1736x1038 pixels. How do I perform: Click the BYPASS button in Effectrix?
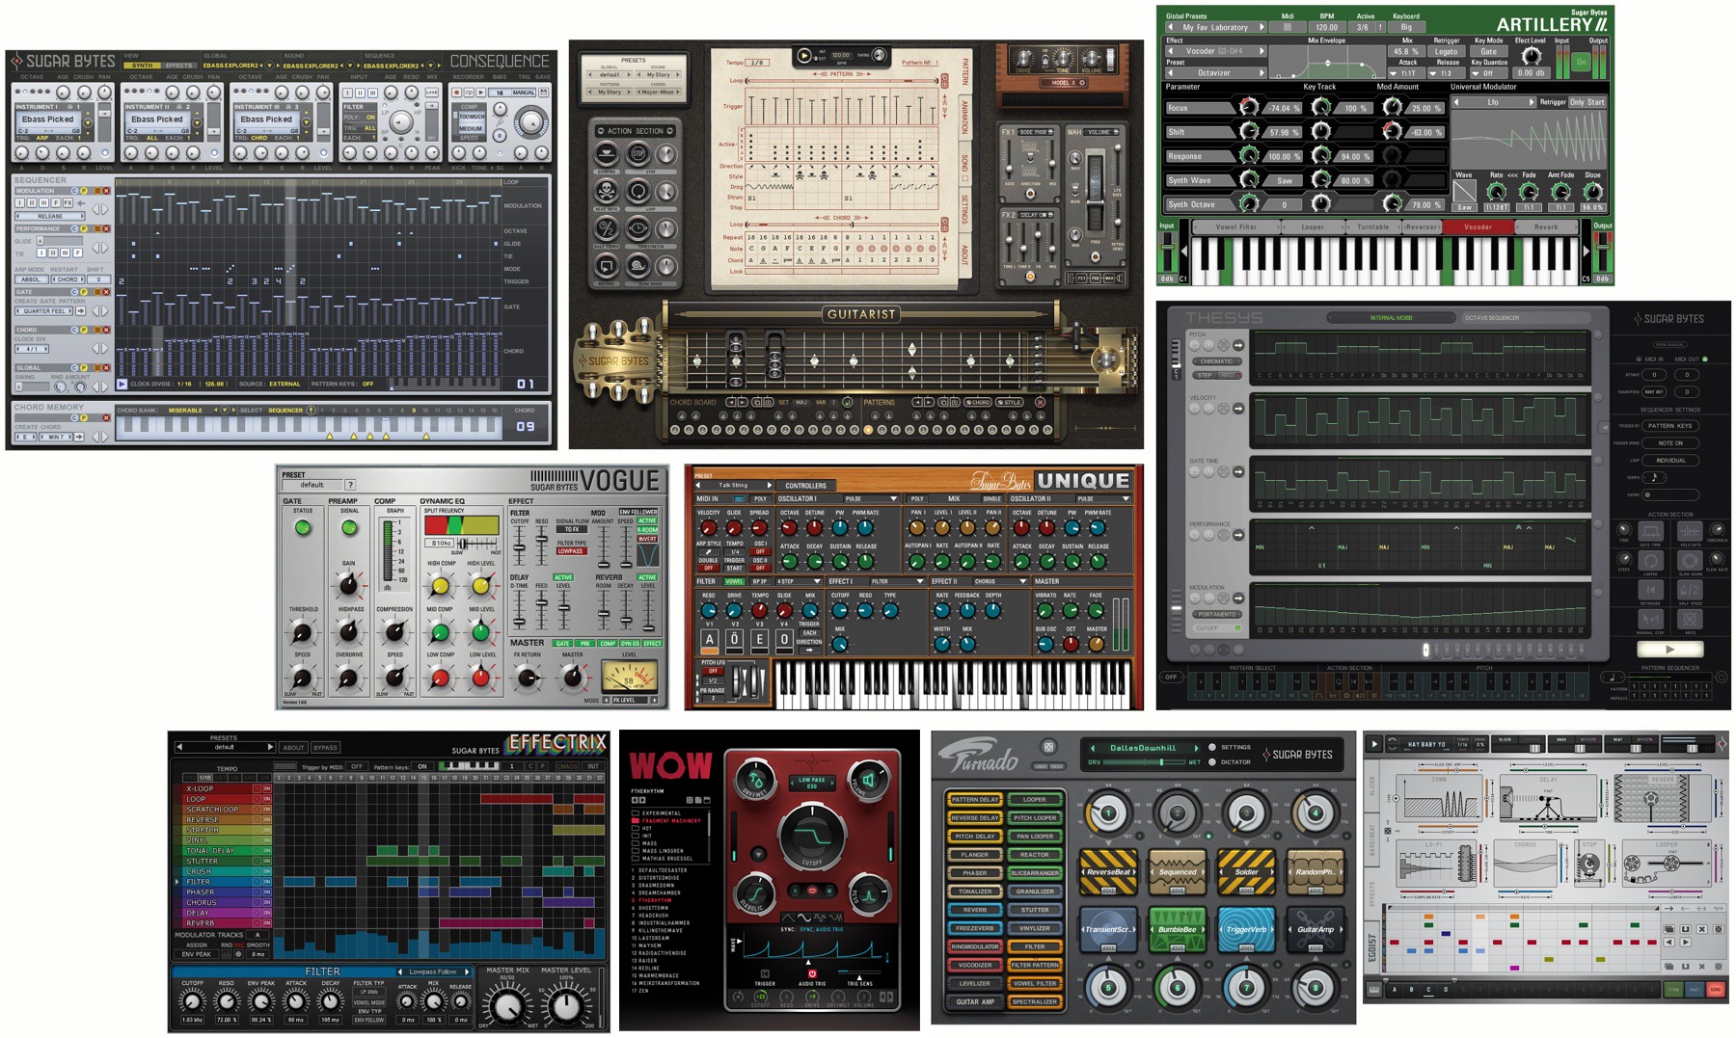click(325, 747)
